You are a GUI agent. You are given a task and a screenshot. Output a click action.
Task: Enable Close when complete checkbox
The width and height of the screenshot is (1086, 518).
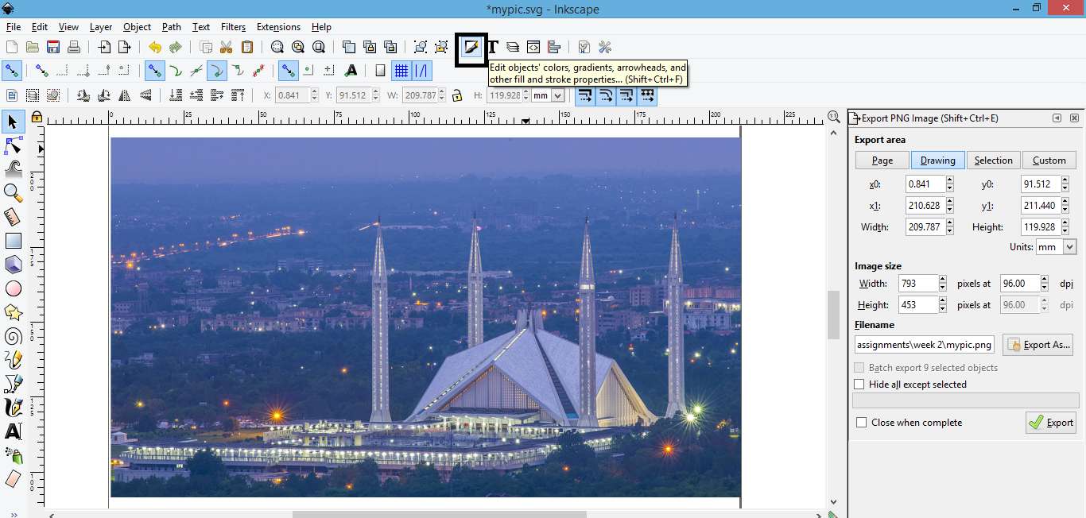[x=861, y=423]
